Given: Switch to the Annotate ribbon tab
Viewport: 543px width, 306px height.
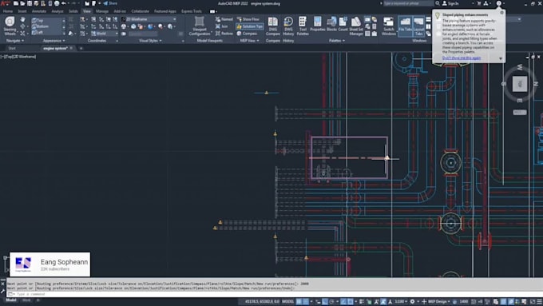Looking at the screenshot, I should point(39,11).
